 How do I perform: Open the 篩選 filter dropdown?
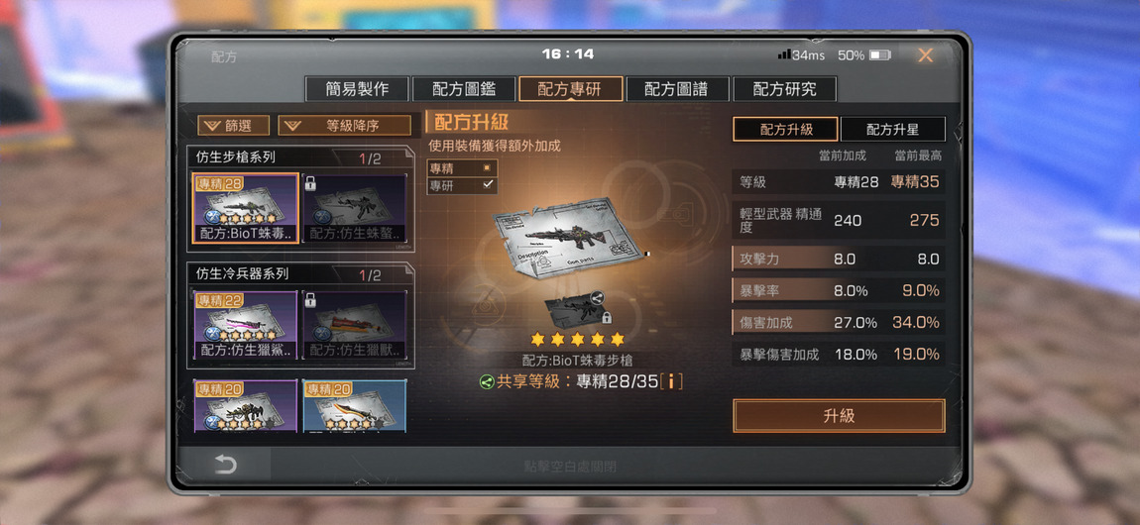coord(233,126)
